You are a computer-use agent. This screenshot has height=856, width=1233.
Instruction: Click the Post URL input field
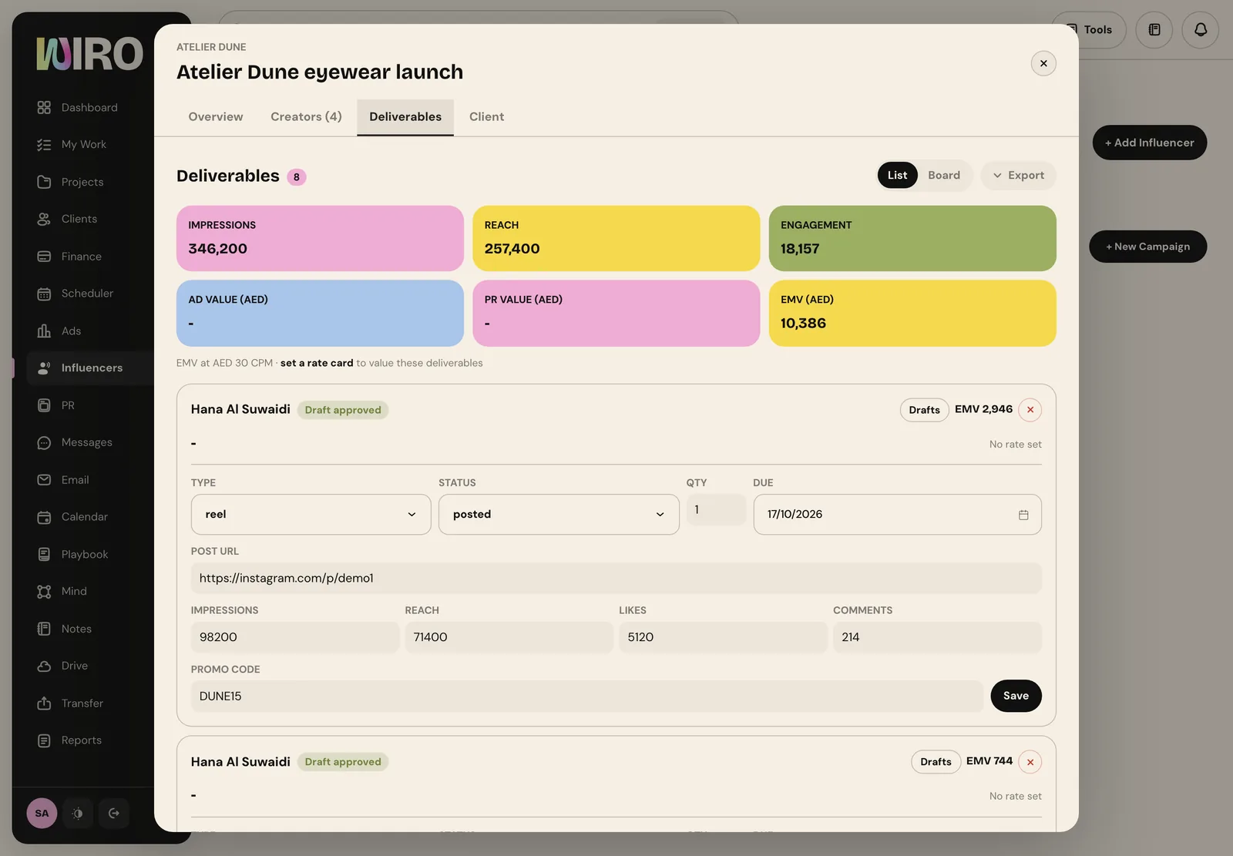click(x=616, y=578)
